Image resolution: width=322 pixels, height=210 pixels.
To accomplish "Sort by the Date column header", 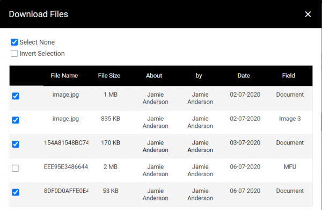I will tap(244, 76).
